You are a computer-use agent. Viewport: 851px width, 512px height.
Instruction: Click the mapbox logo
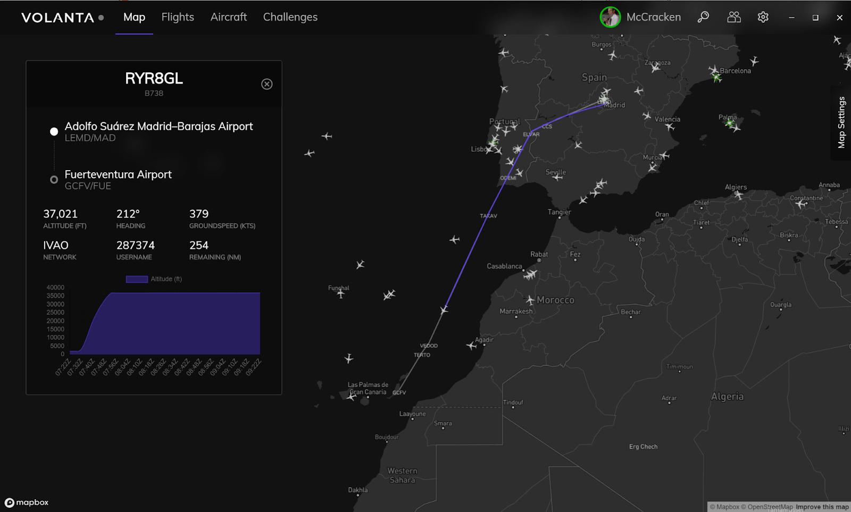pos(27,502)
